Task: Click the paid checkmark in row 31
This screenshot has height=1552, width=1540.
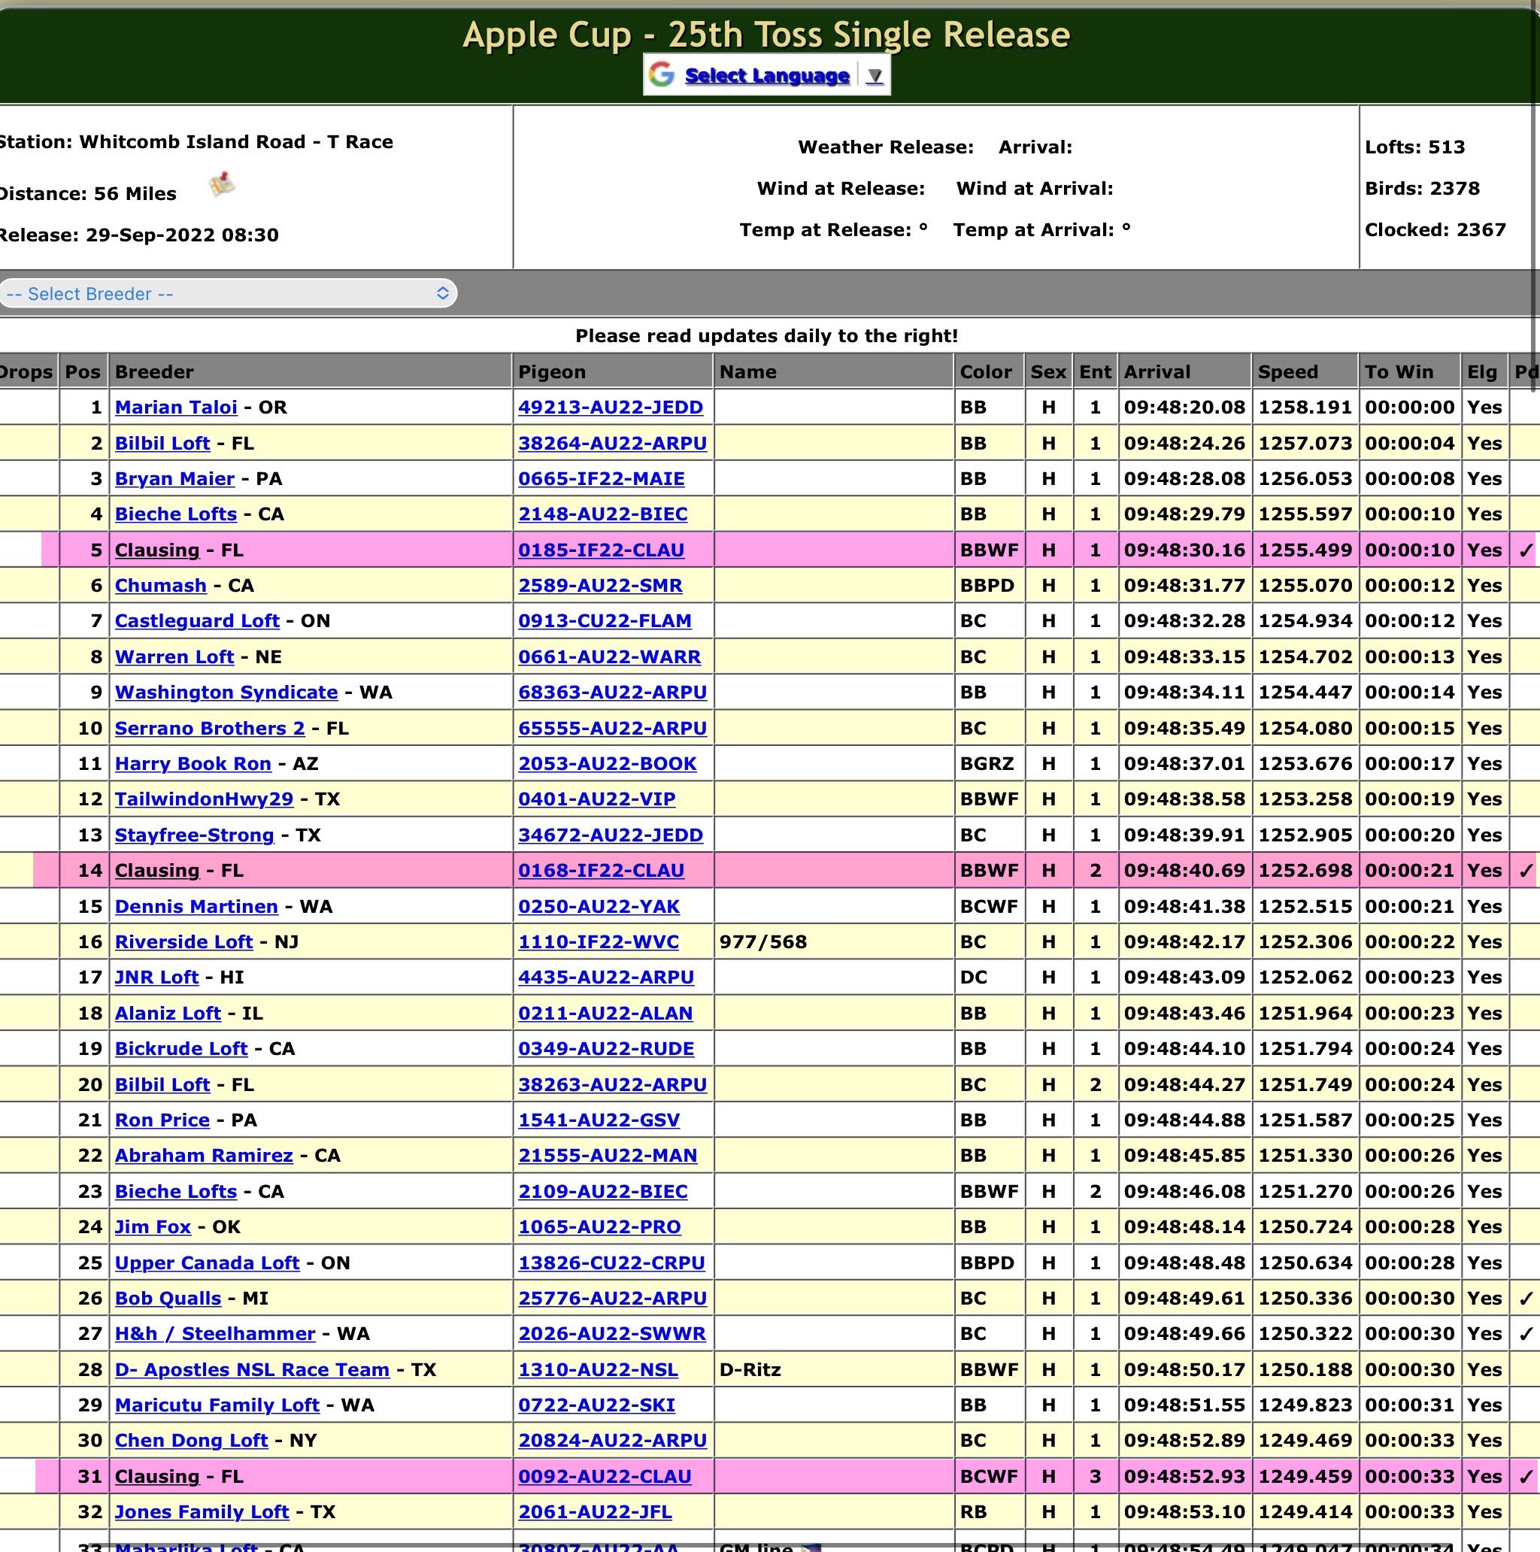Action: pyautogui.click(x=1526, y=1478)
